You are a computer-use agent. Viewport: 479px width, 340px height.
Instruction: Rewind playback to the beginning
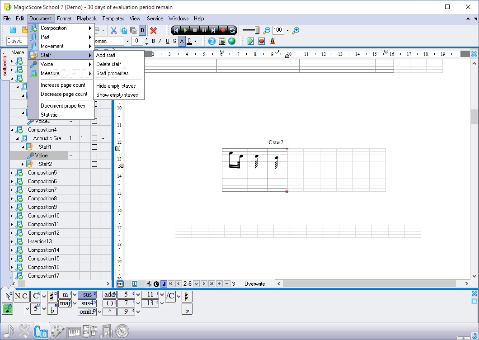[176, 30]
